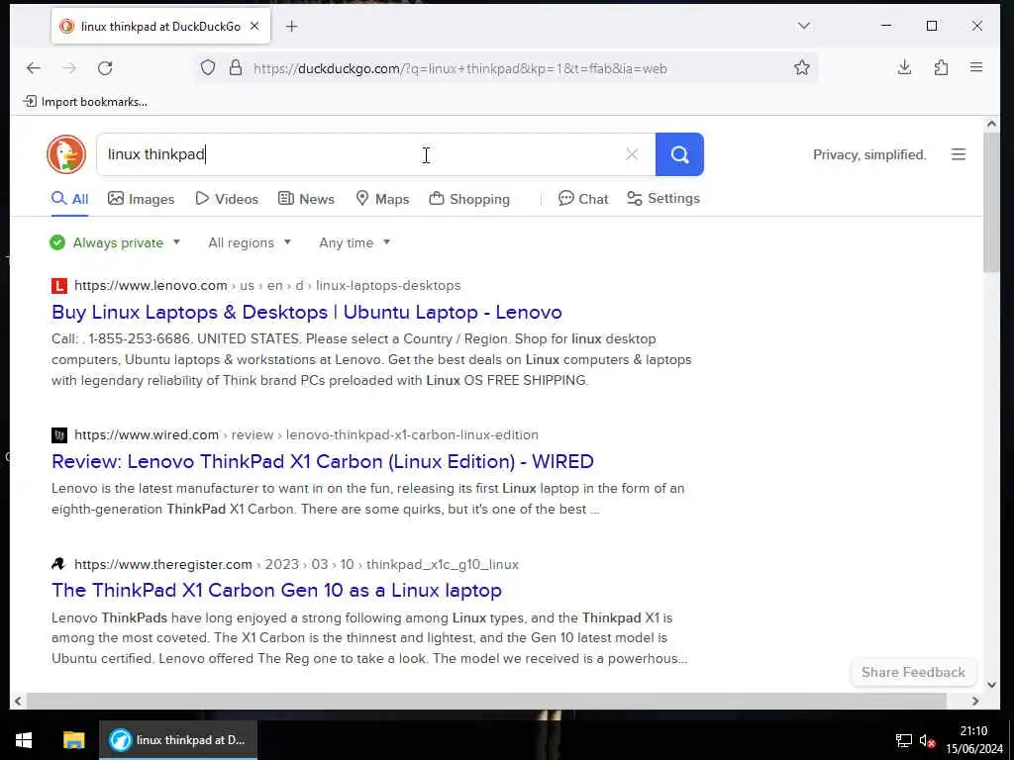
Task: Close the linux thinkpad tab
Action: 254,26
